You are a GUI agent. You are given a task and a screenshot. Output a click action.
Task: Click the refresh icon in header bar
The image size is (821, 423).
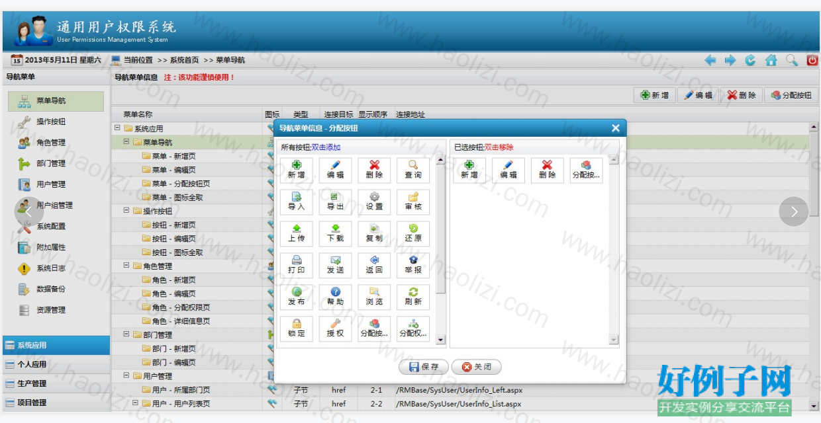[750, 60]
